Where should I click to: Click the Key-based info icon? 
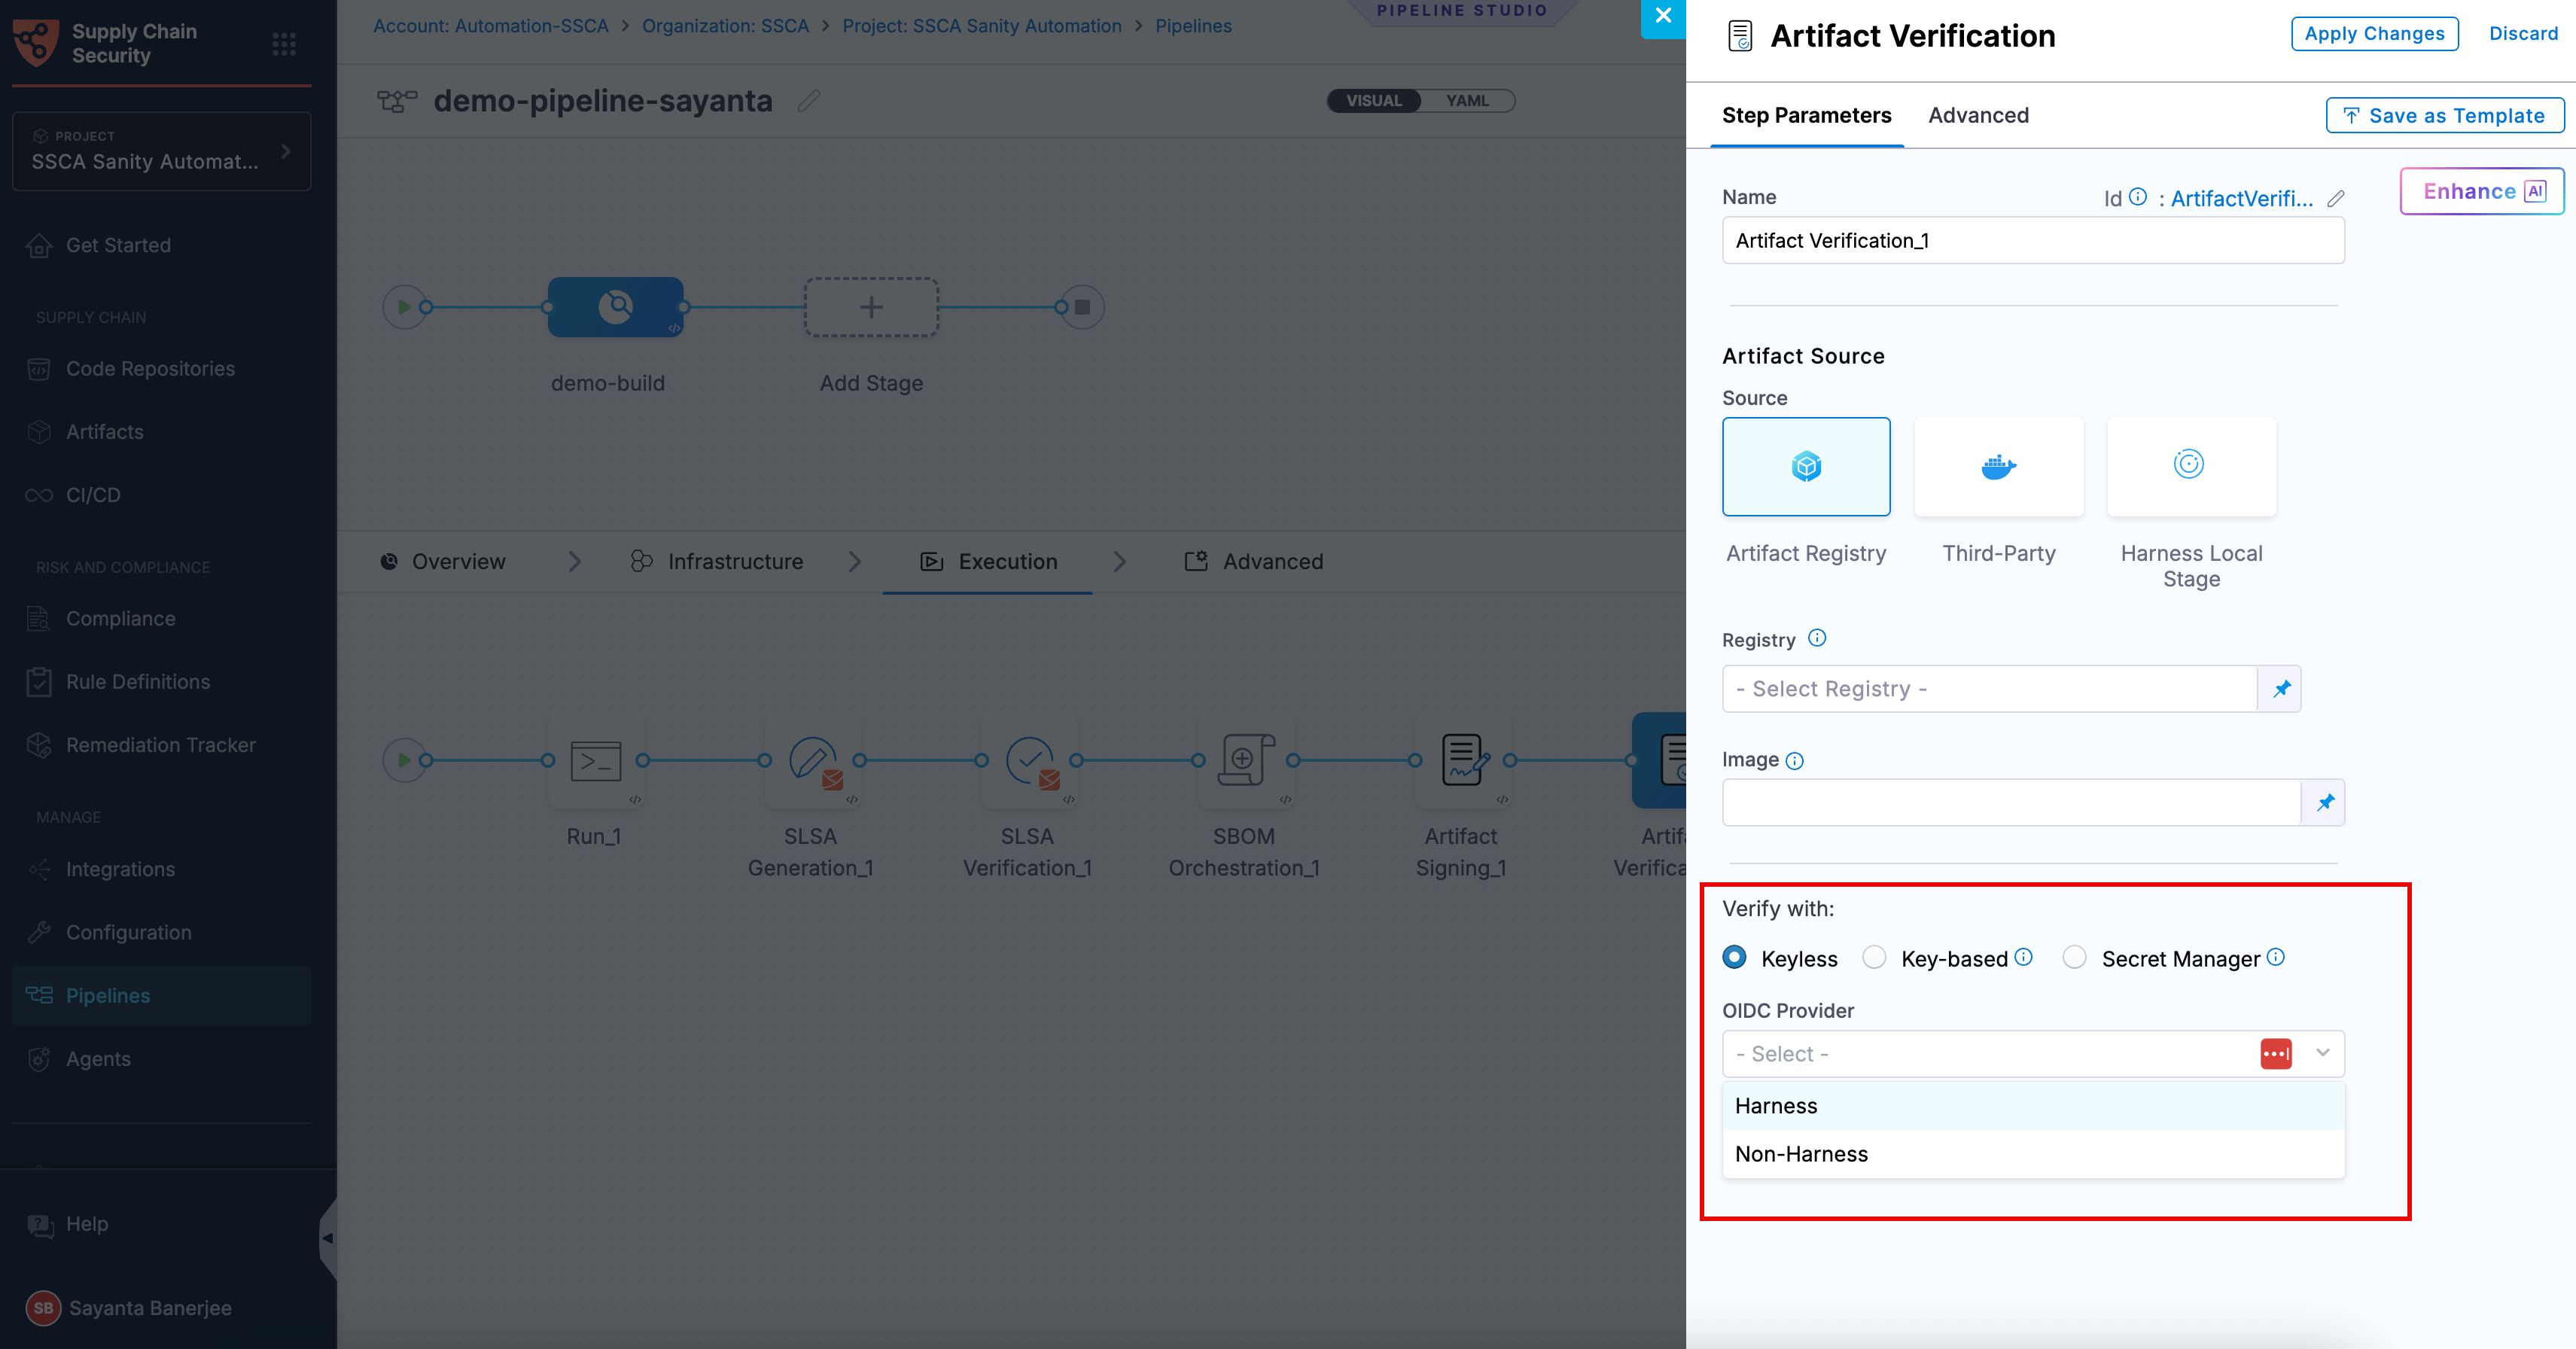point(2023,957)
